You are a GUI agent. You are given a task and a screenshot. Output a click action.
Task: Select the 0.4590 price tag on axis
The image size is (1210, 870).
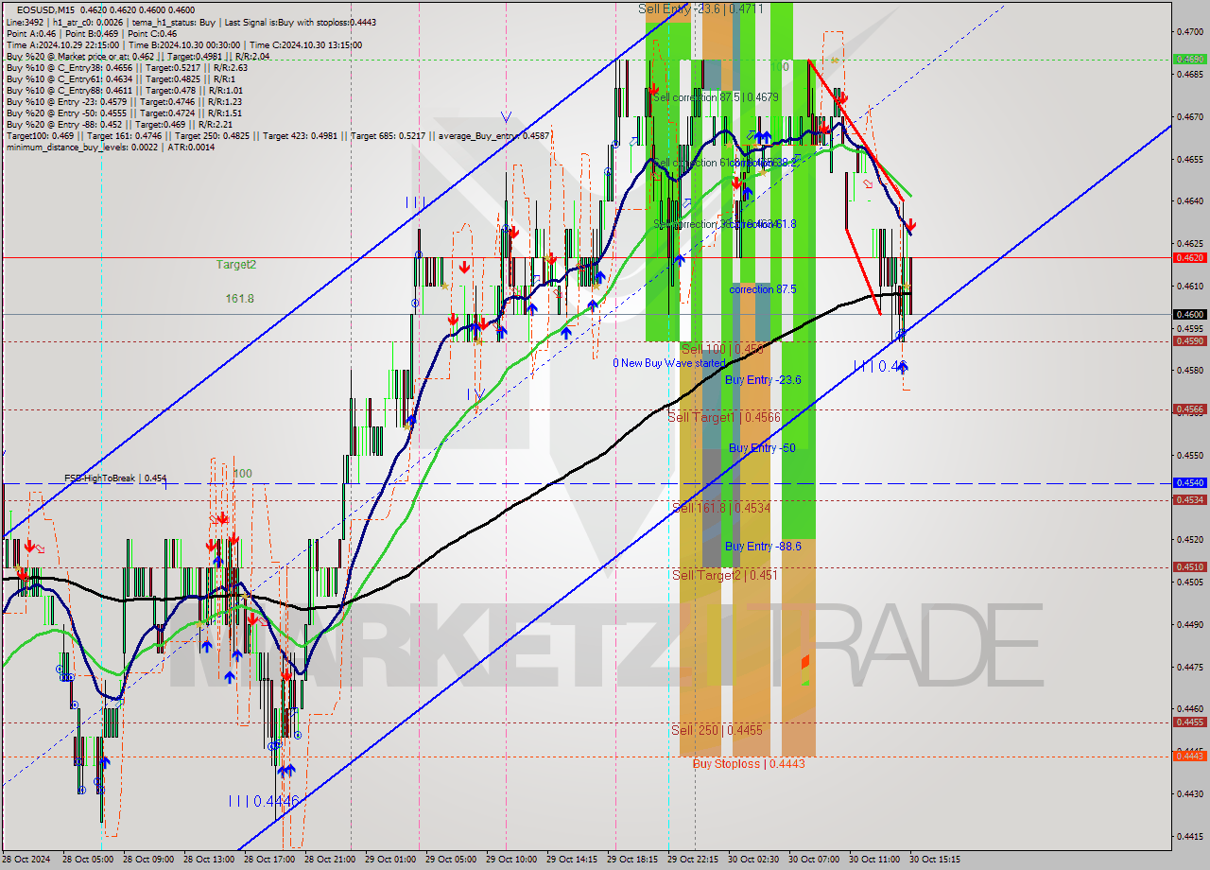click(1188, 340)
